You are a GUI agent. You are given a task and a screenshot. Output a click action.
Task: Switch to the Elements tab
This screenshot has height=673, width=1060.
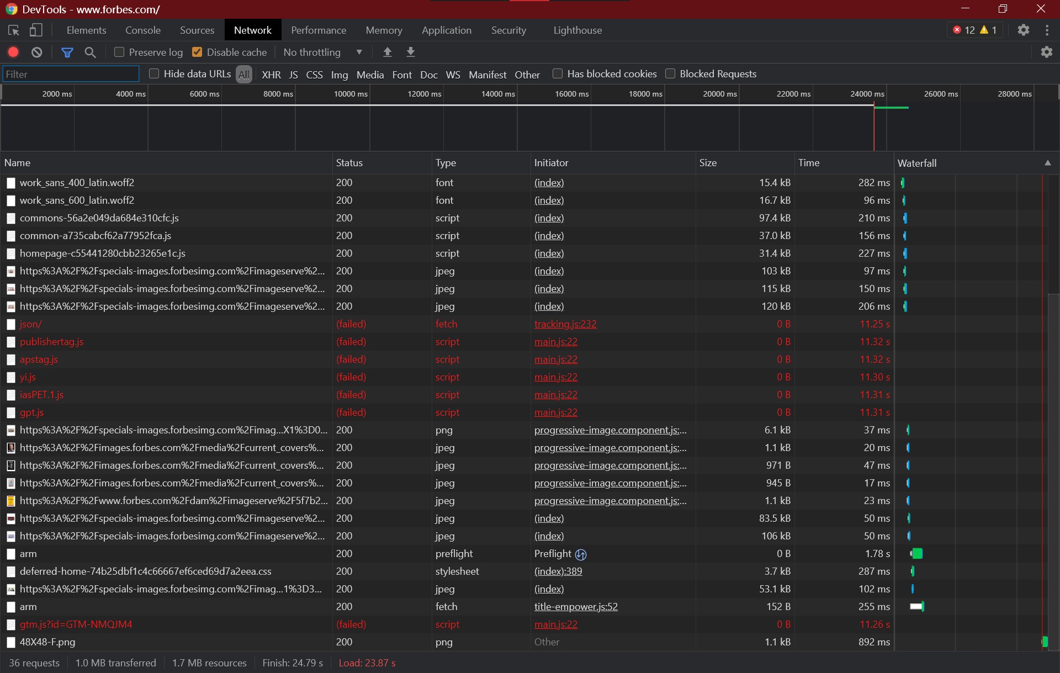(x=86, y=30)
